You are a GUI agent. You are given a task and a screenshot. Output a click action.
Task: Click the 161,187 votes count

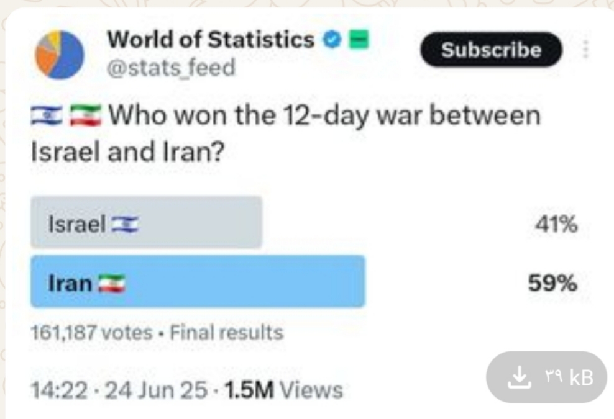click(x=91, y=333)
